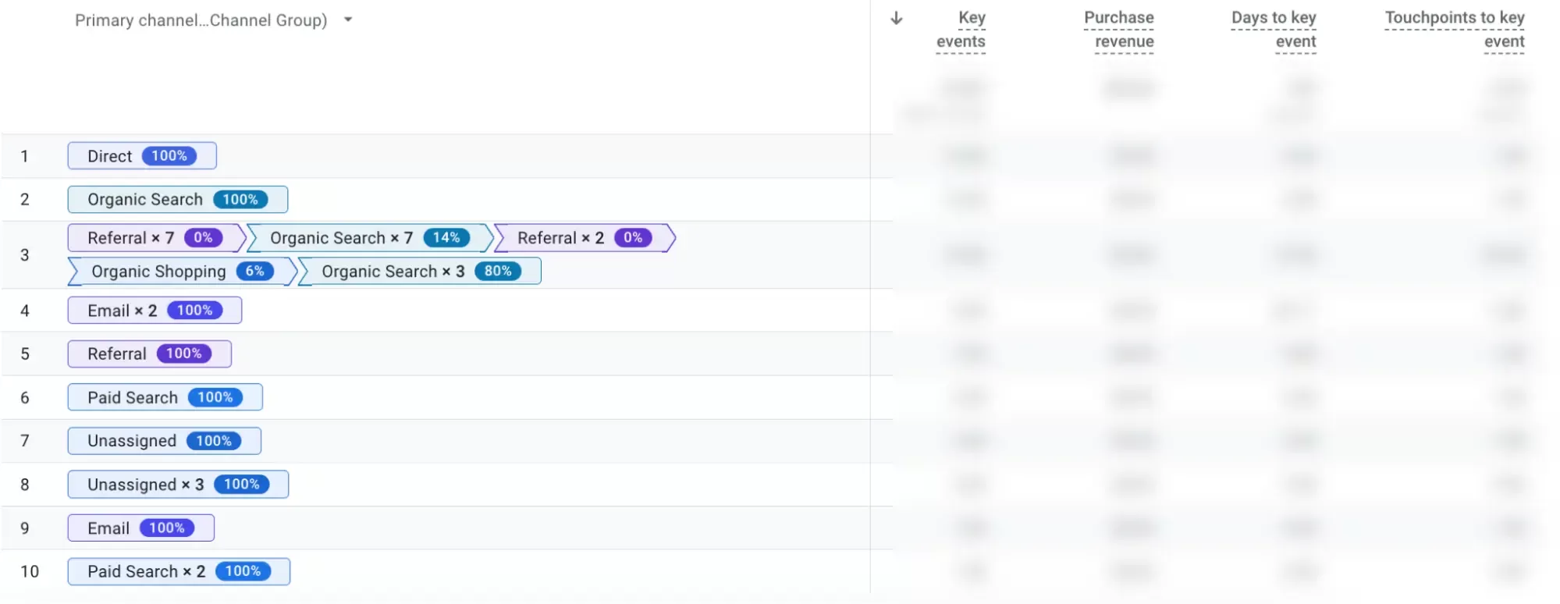1560x604 pixels.
Task: Sort by Touchpoints to key event column
Action: coord(1455,30)
